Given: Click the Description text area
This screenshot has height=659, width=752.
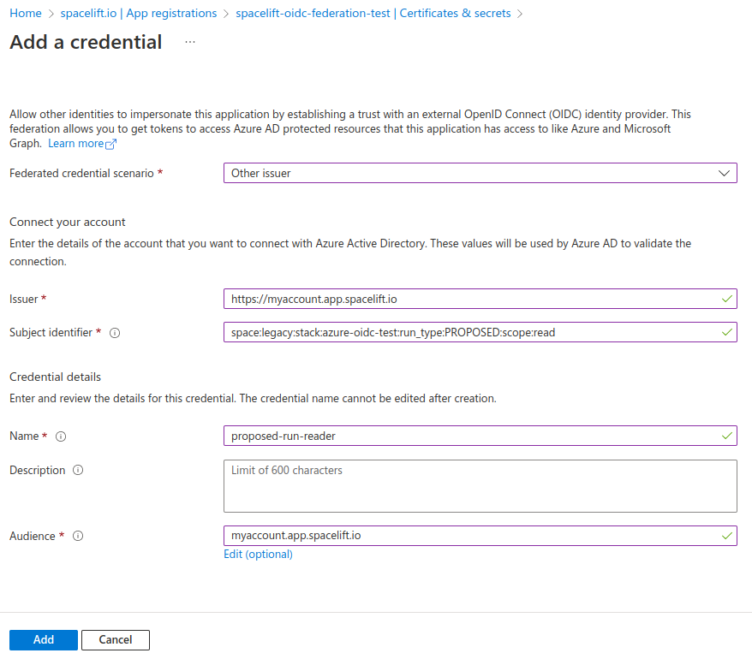Looking at the screenshot, I should pyautogui.click(x=480, y=486).
